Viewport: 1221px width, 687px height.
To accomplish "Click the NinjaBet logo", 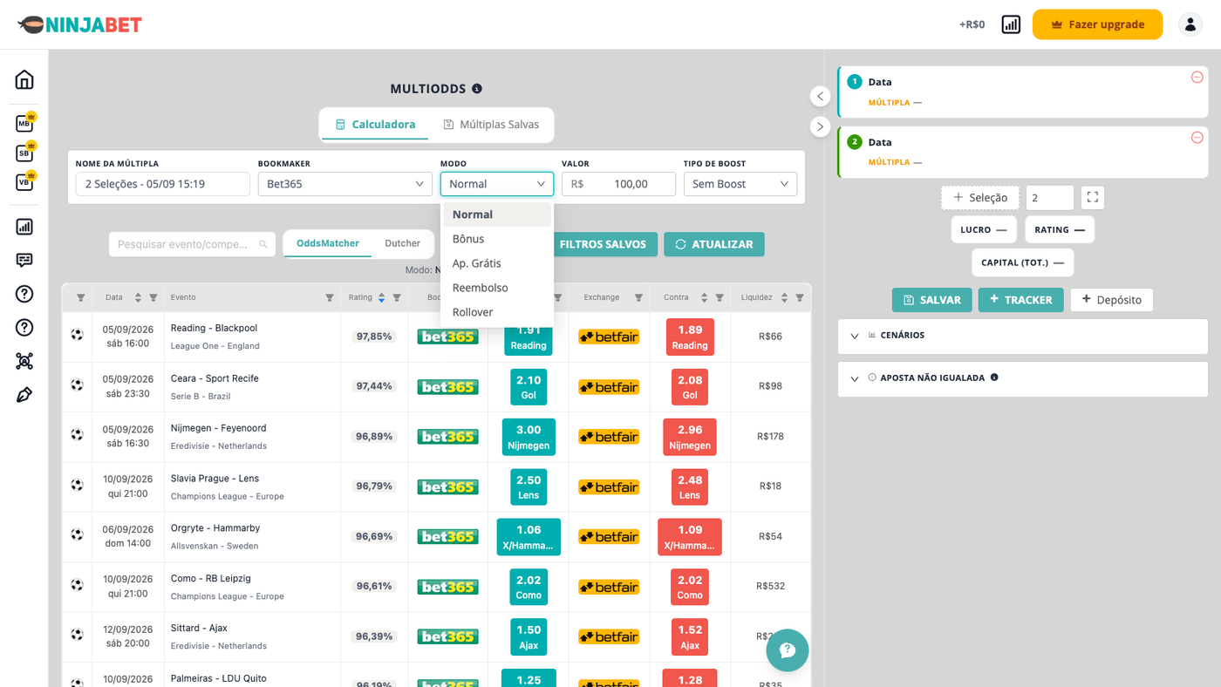I will pyautogui.click(x=79, y=24).
